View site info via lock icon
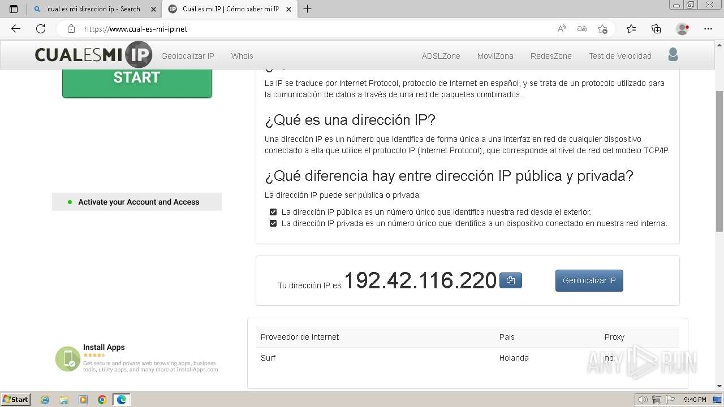Viewport: 724px width, 407px height. point(71,29)
